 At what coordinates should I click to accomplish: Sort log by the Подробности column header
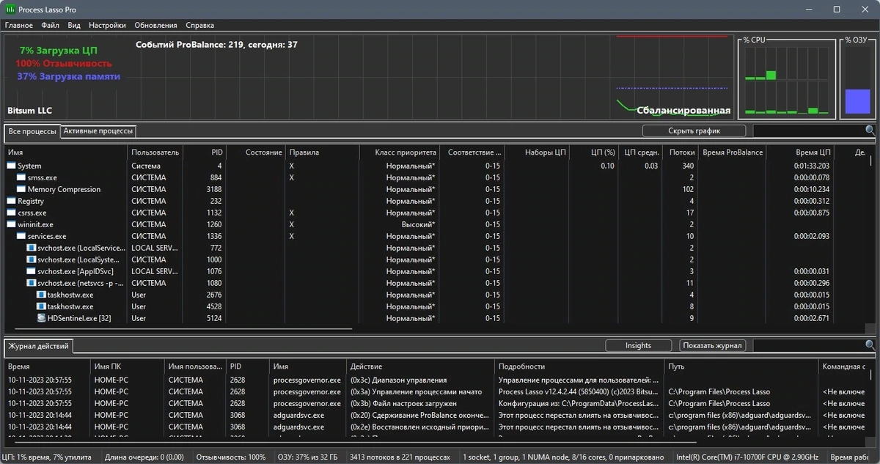579,367
